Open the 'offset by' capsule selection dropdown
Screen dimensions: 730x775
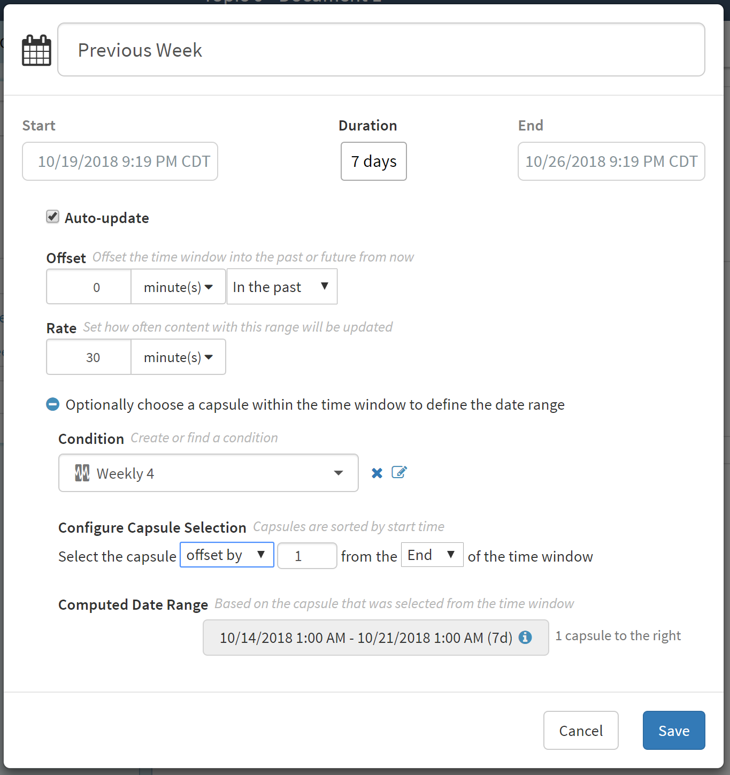coord(227,555)
